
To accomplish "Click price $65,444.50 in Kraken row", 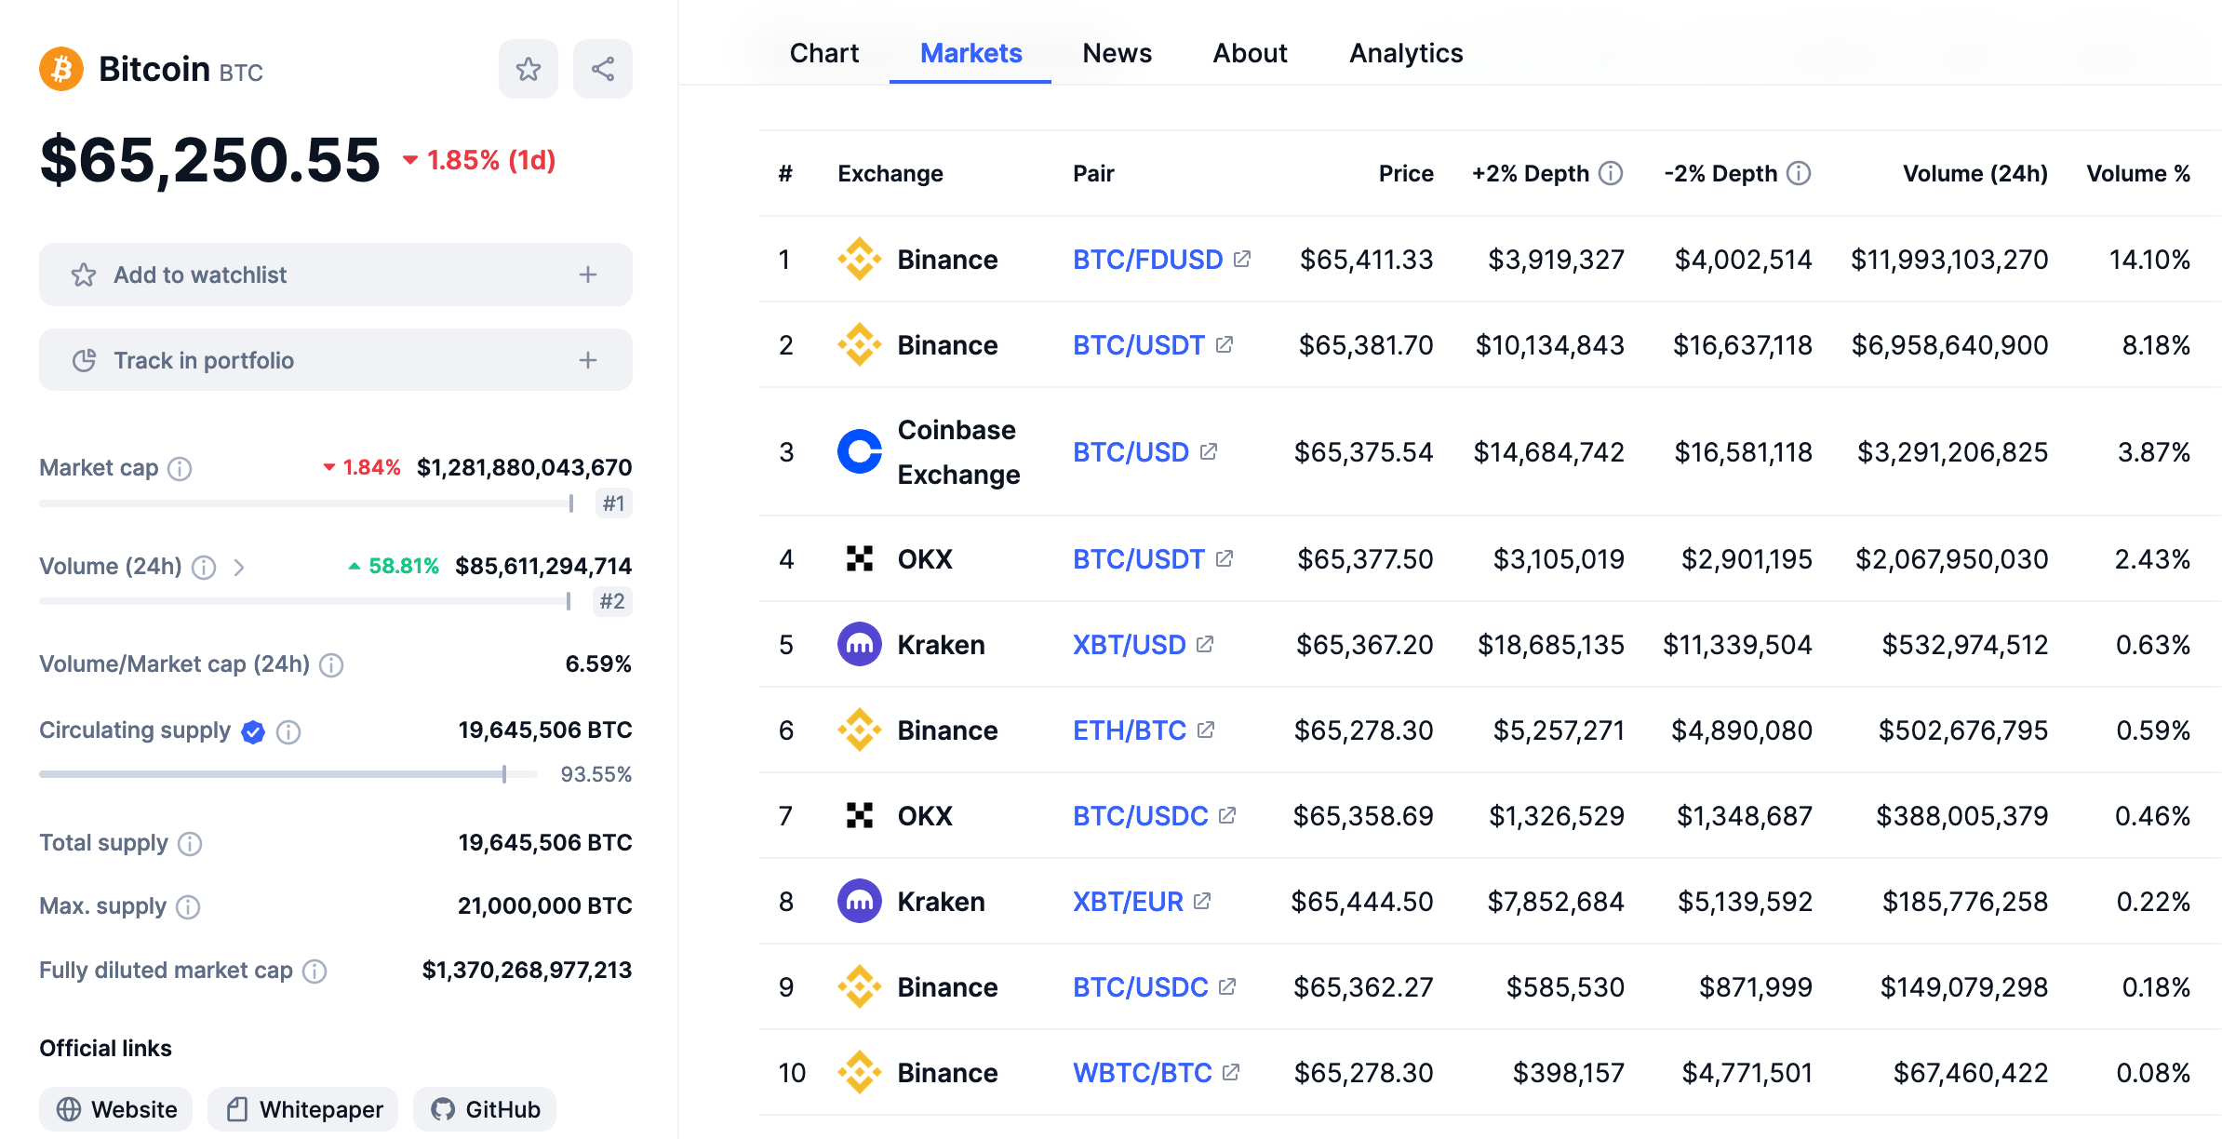I will (1362, 902).
